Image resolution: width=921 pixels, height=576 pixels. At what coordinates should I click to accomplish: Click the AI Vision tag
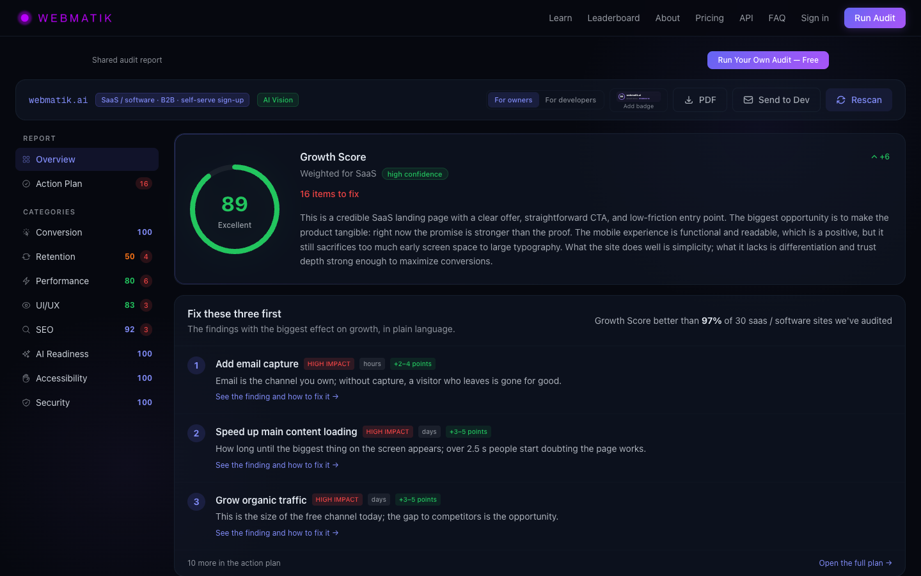(x=278, y=100)
